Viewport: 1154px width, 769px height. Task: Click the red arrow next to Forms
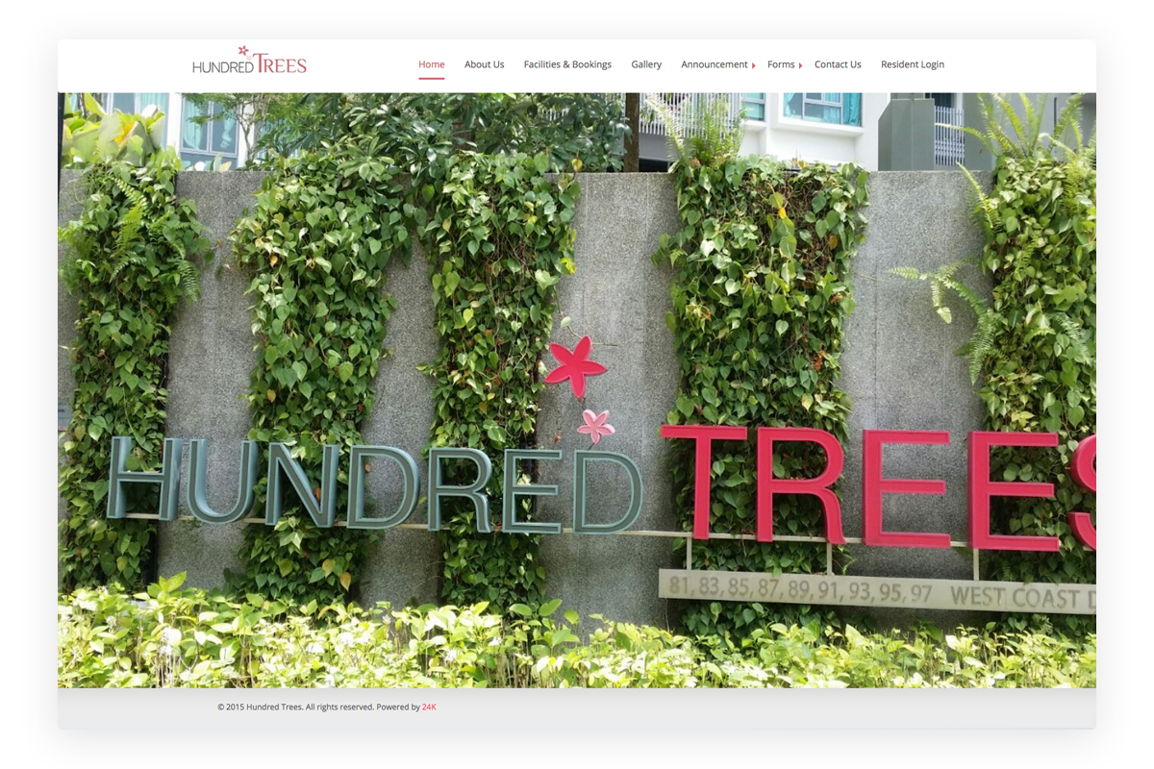tap(801, 64)
